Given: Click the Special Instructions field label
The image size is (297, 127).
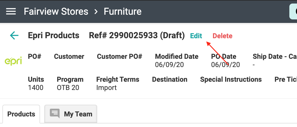Looking at the screenshot, I should (231, 79).
